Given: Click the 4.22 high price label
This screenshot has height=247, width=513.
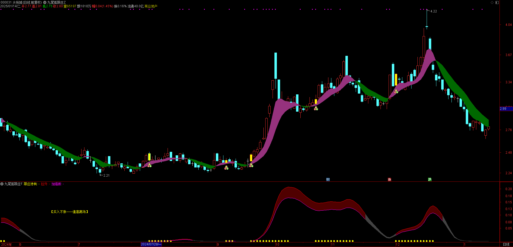Looking at the screenshot, I should pyautogui.click(x=433, y=11).
